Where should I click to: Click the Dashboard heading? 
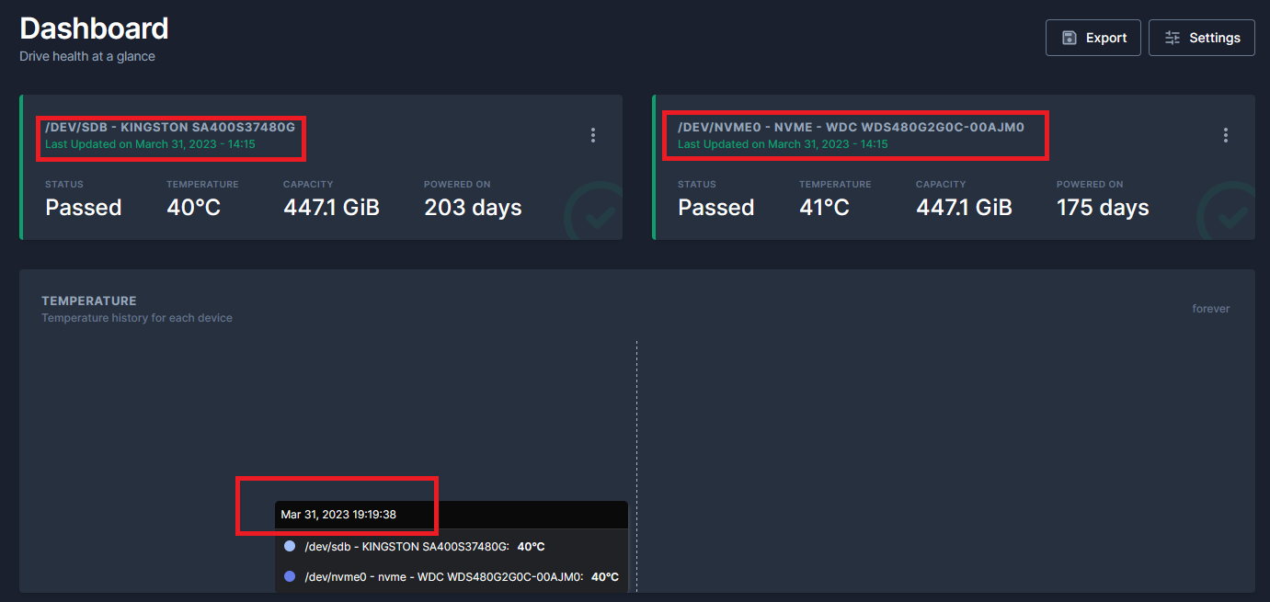(94, 28)
